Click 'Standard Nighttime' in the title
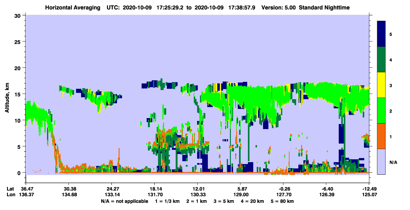Screen dimensions: 410x210 point(324,8)
